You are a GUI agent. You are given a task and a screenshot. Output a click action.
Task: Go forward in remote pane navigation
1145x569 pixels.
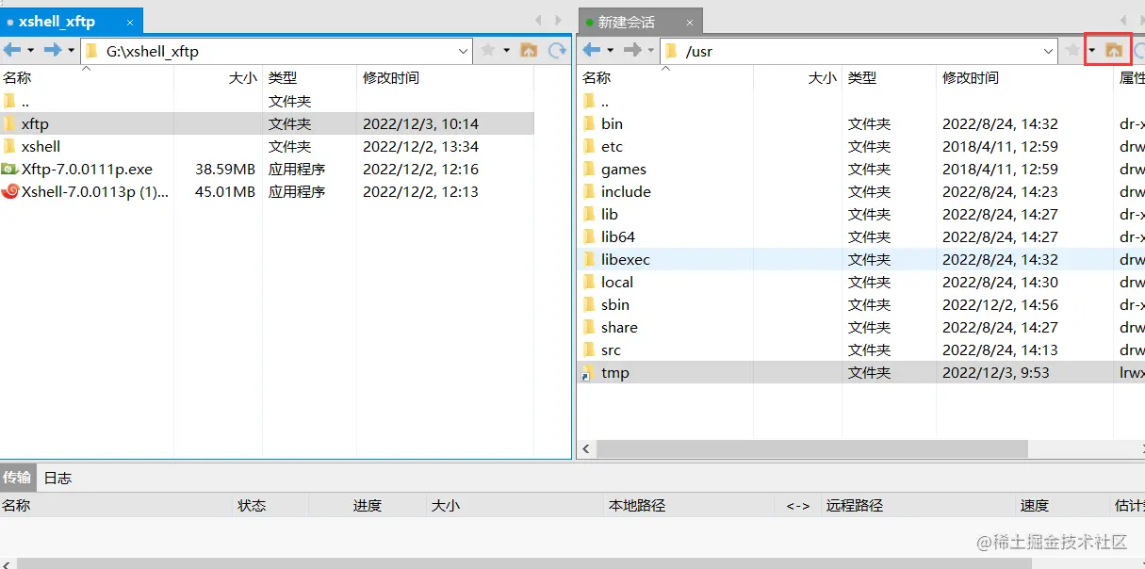coord(632,50)
